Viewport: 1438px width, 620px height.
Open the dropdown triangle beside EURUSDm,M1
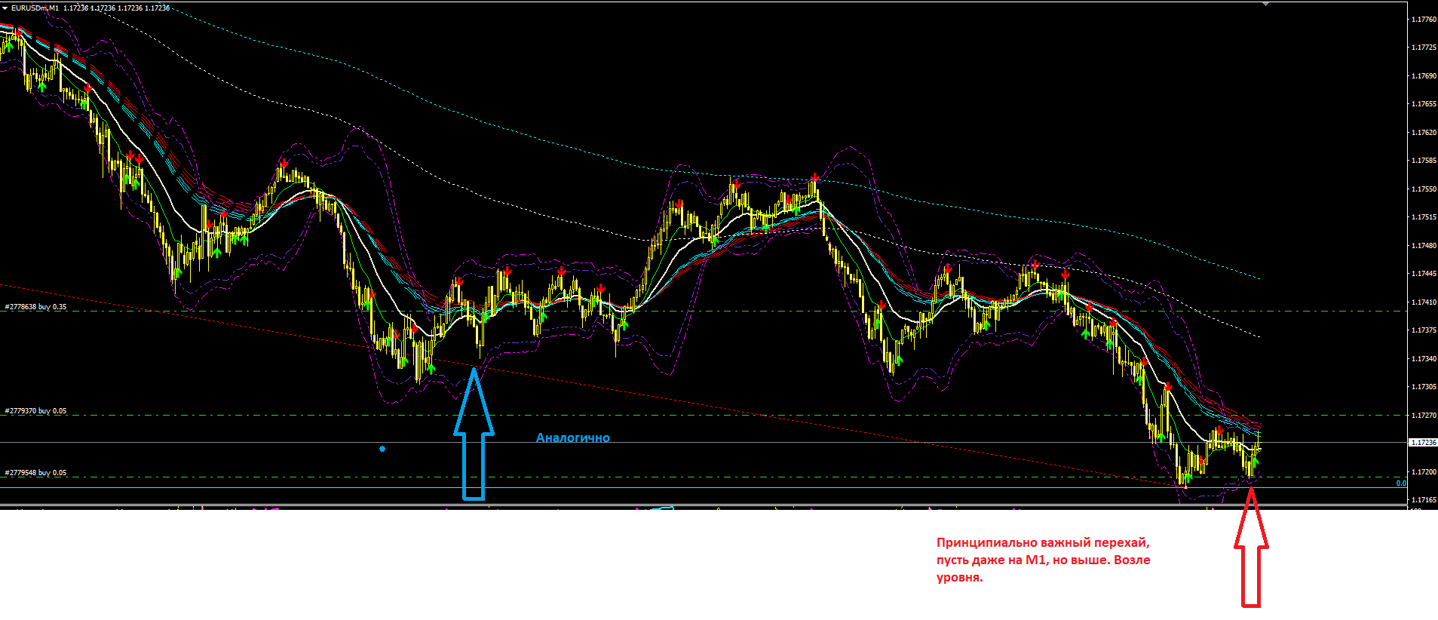[x=5, y=8]
